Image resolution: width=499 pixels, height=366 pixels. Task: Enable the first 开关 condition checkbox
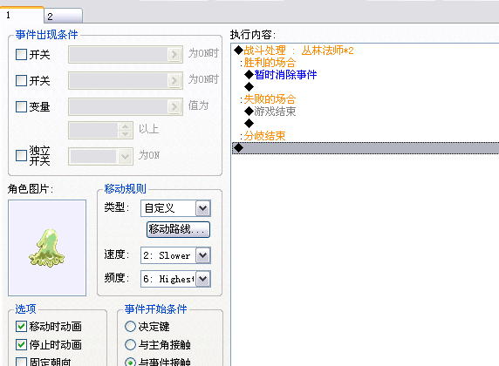coord(21,54)
